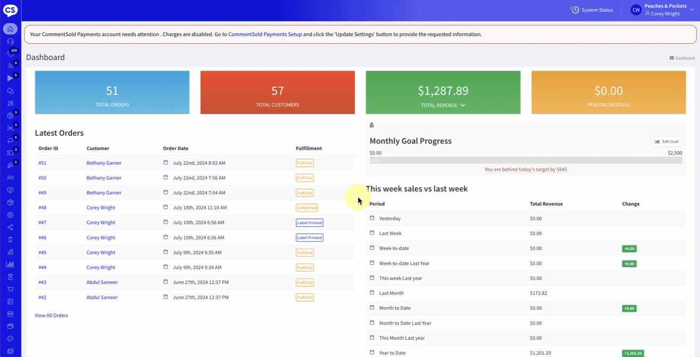Click the Home icon in sidebar
Image resolution: width=700 pixels, height=357 pixels.
pos(10,29)
